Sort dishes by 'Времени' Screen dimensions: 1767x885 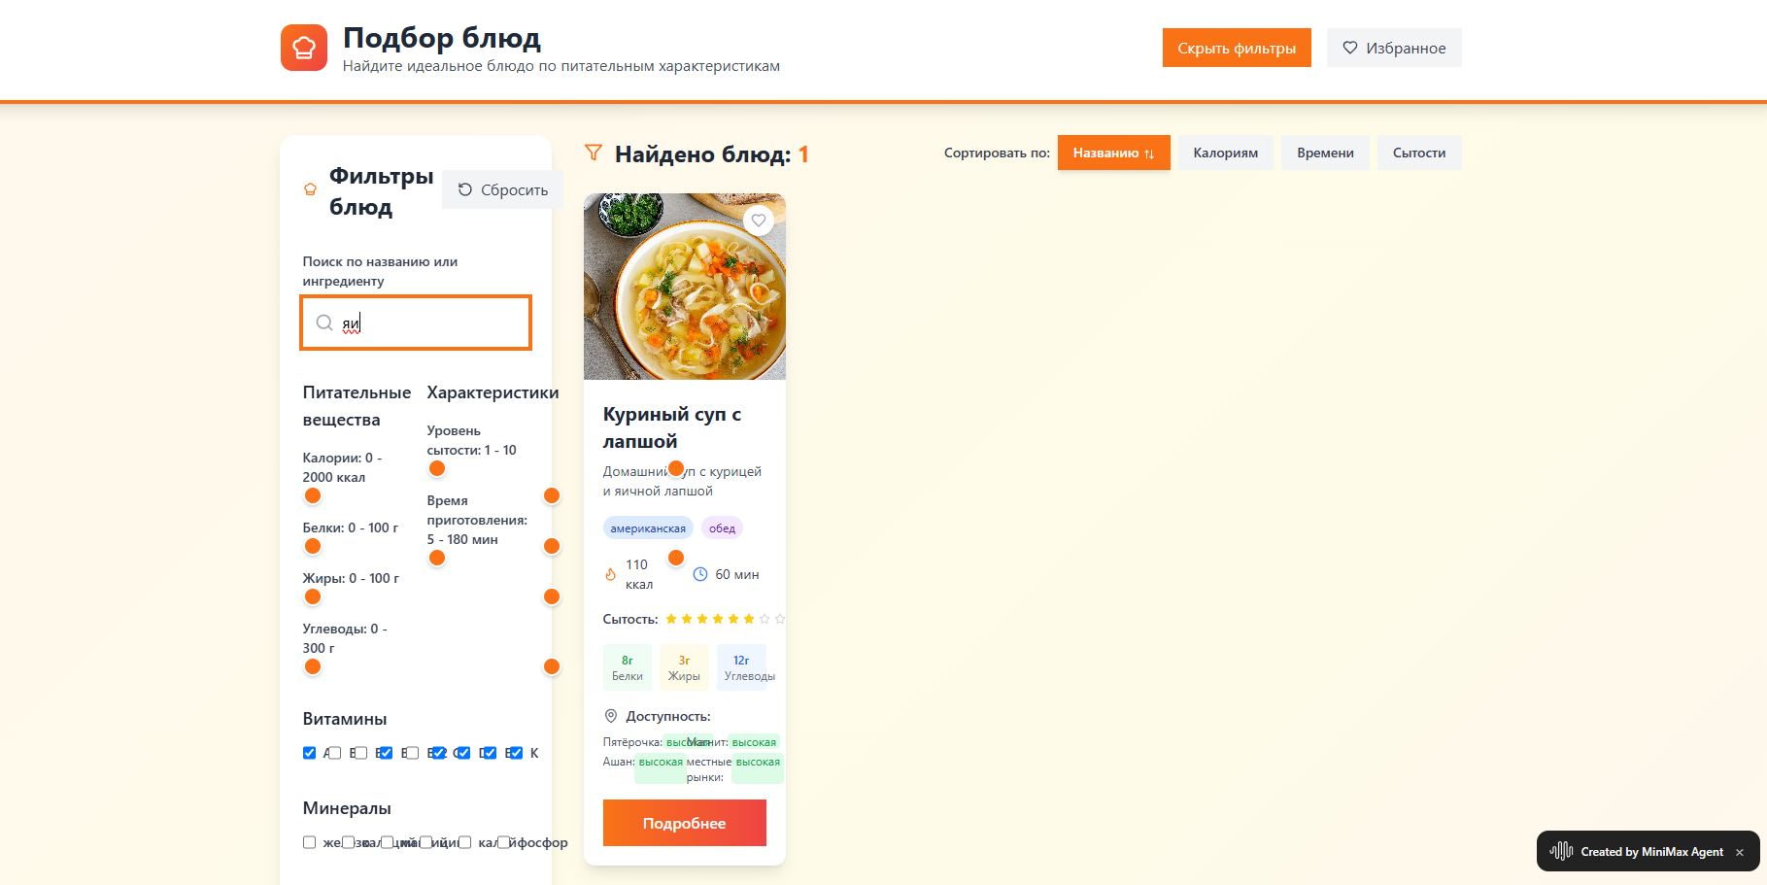(x=1325, y=153)
